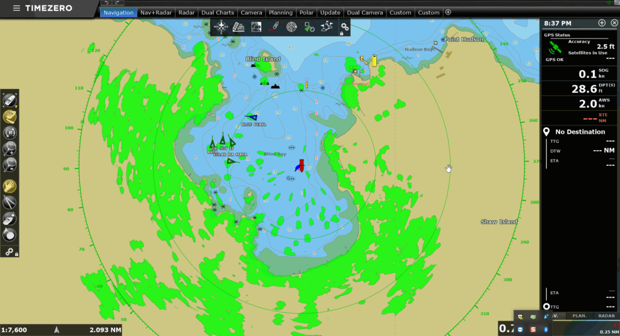Toggle the gold autoshift mode tool

pyautogui.click(x=10, y=117)
